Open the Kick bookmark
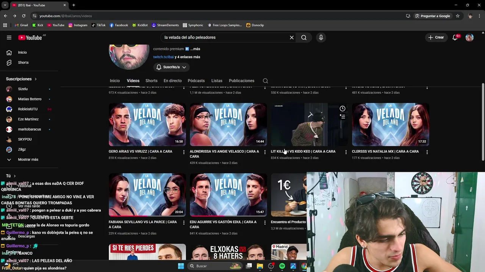 [x=38, y=25]
